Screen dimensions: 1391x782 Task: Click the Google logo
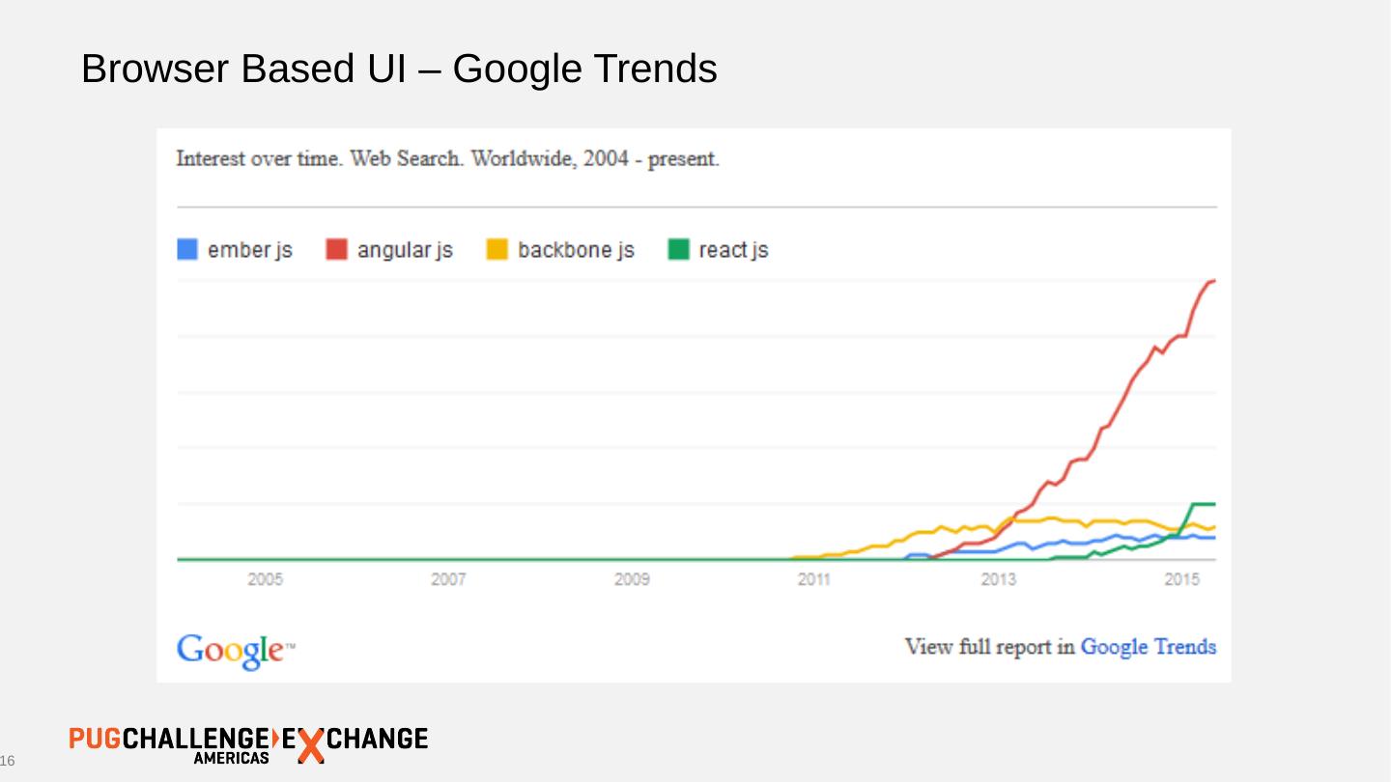(x=232, y=650)
